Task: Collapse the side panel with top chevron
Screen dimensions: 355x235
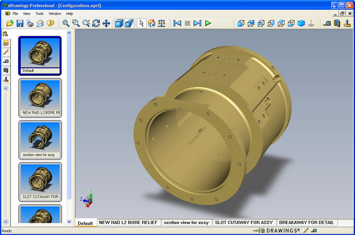Action: coord(6,88)
